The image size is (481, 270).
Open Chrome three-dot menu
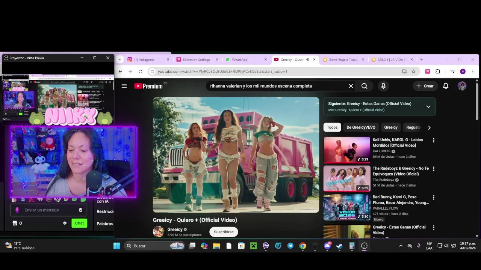pos(473,71)
